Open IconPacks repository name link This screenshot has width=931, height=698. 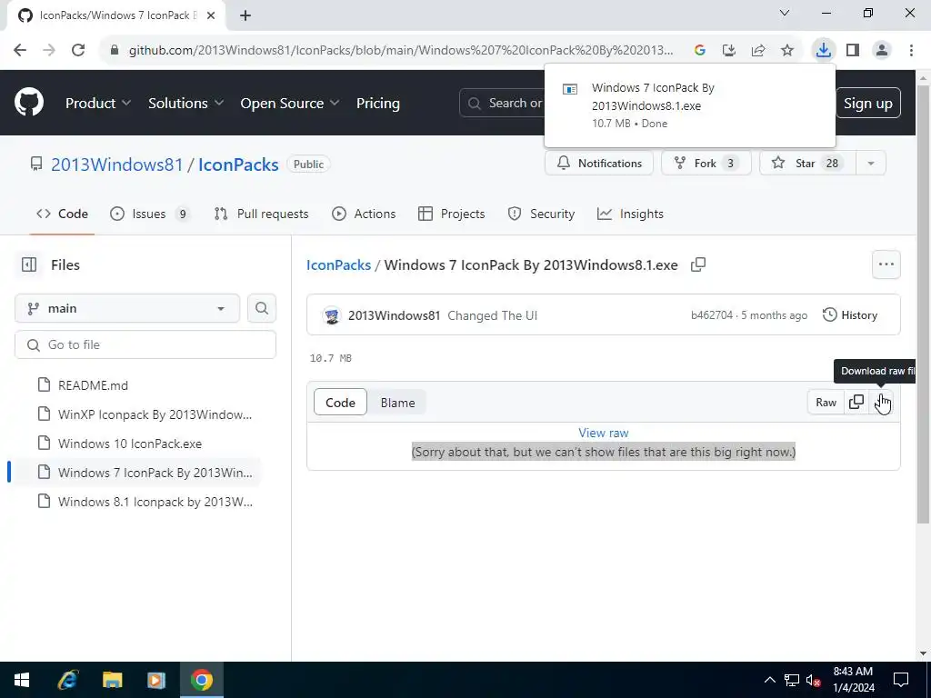point(238,165)
